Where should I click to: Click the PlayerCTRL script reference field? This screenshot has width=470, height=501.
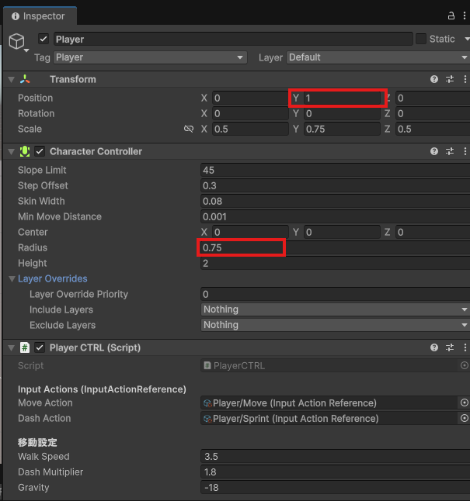[x=329, y=365]
